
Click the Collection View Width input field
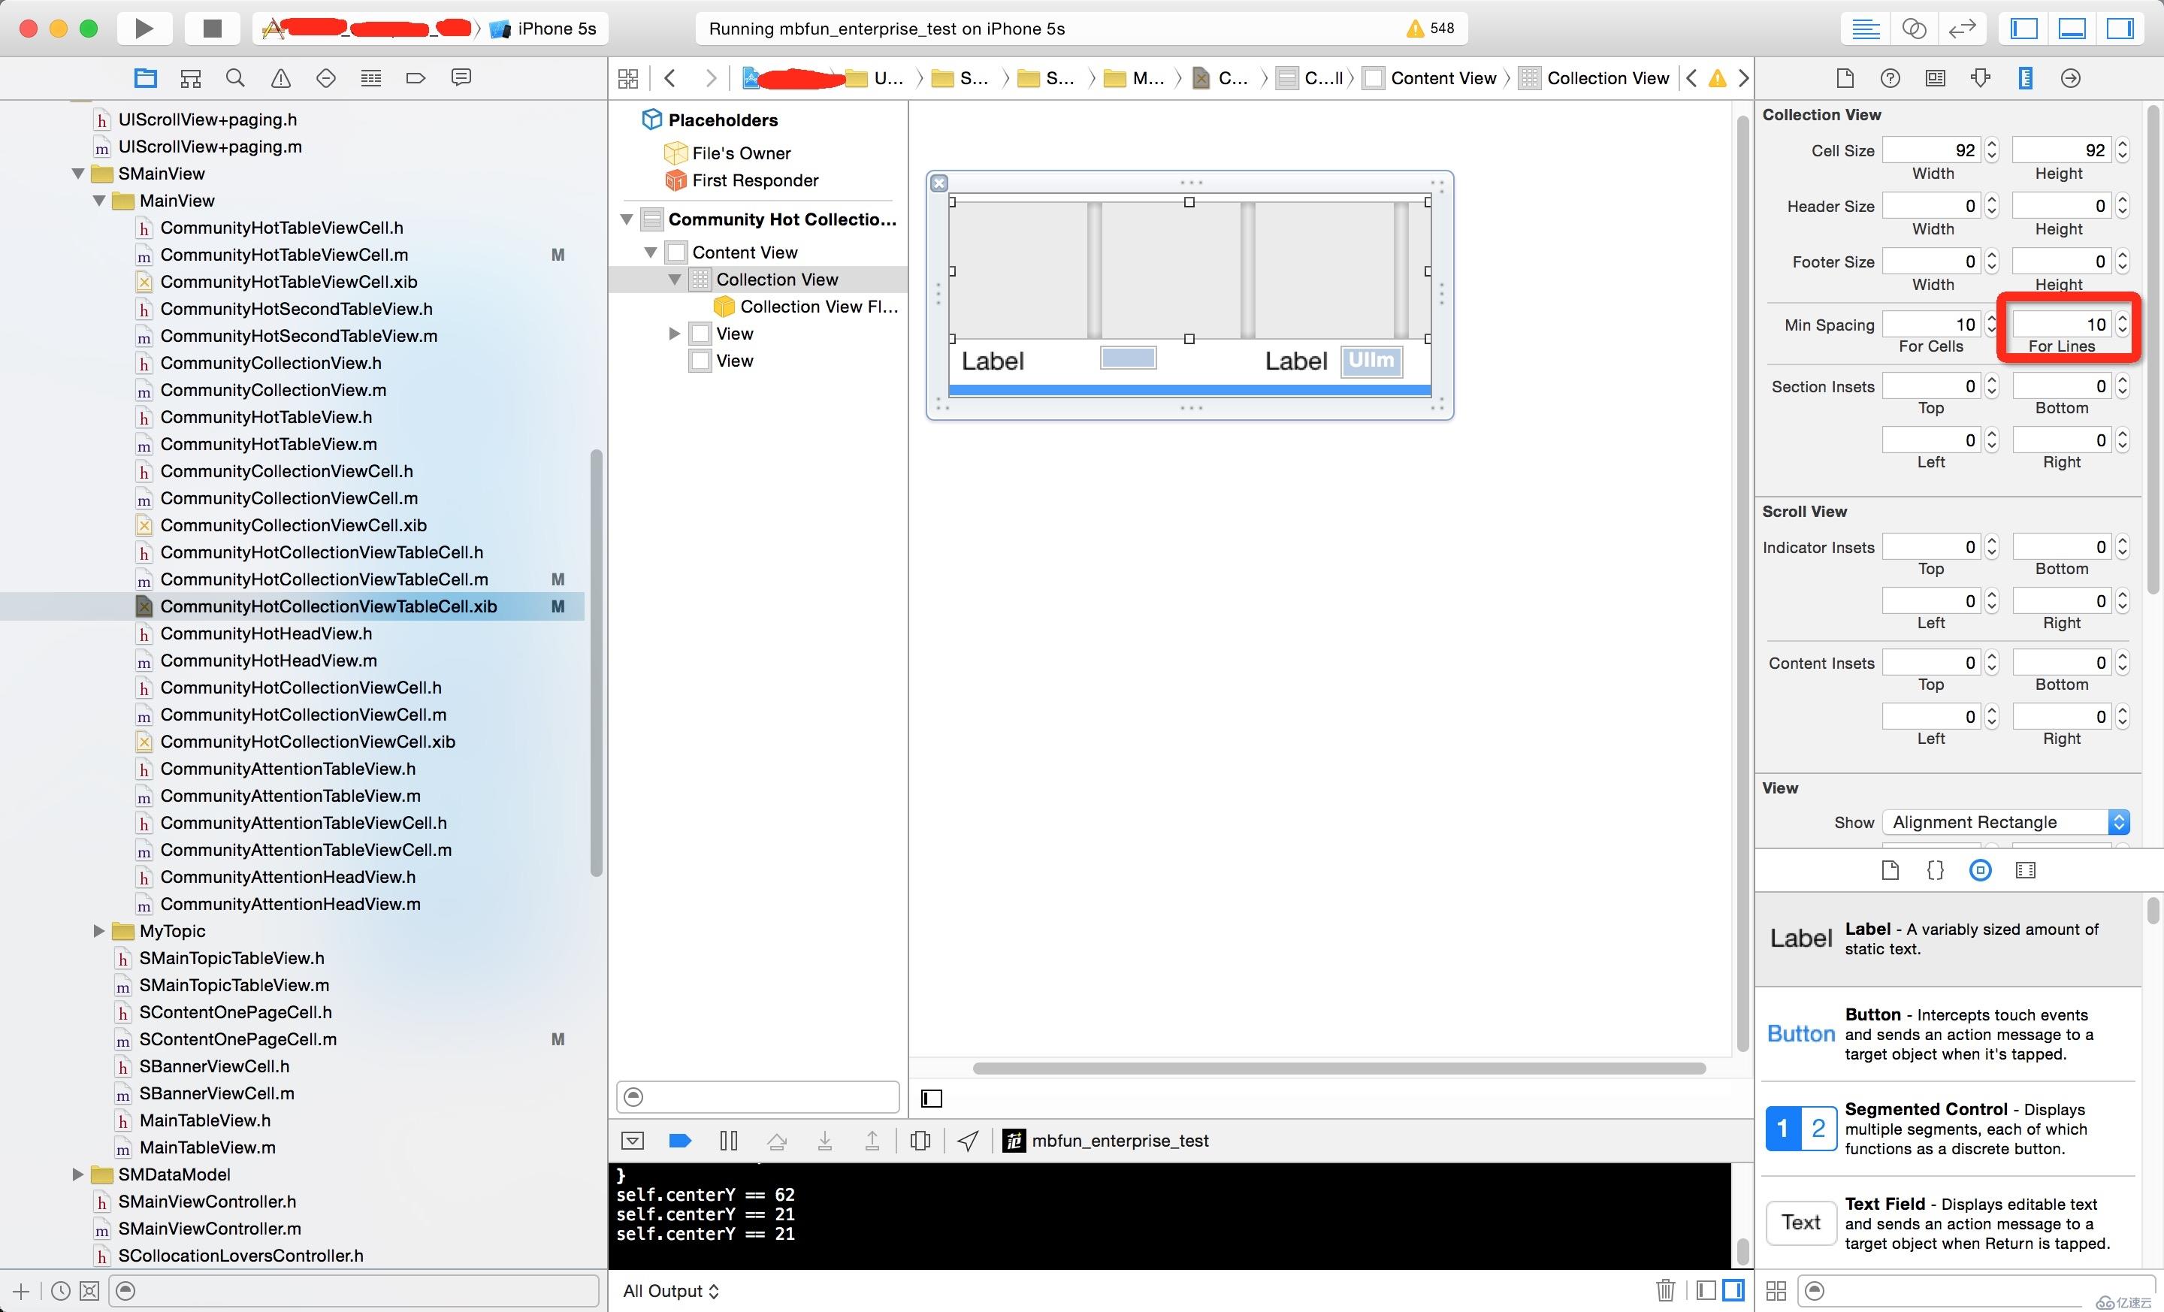coord(1932,150)
